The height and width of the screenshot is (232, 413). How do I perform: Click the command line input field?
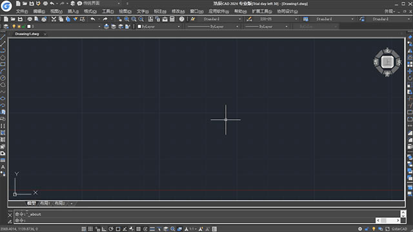click(195, 220)
